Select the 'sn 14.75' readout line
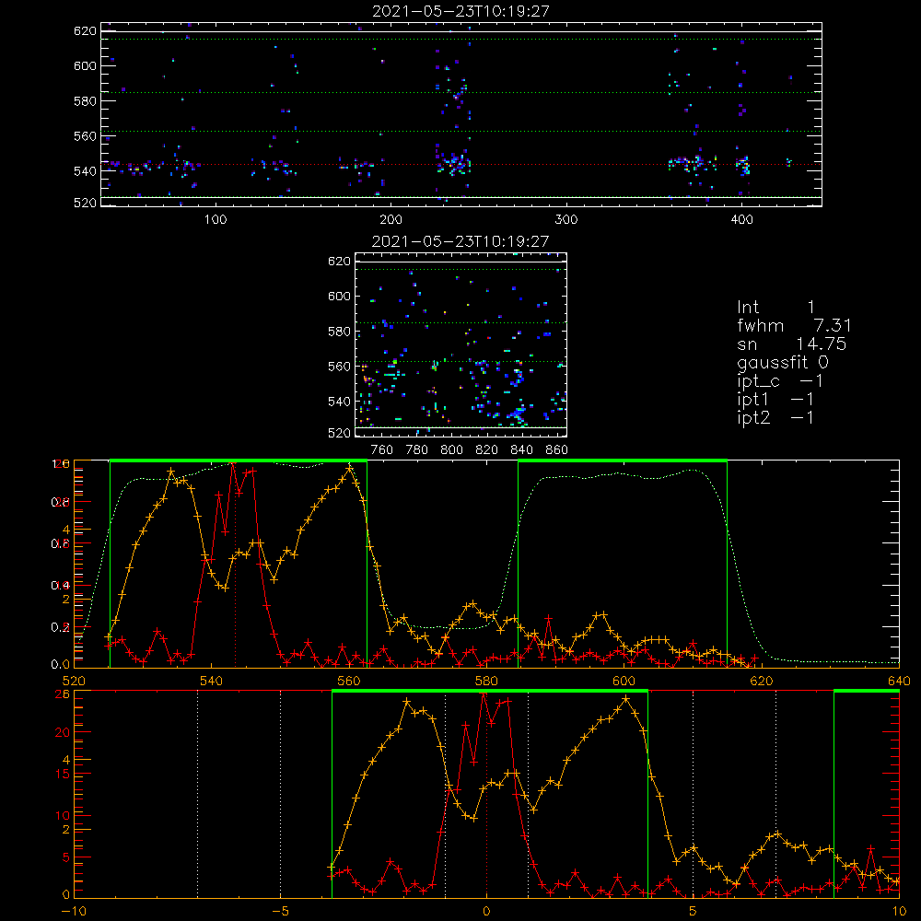 pos(792,344)
